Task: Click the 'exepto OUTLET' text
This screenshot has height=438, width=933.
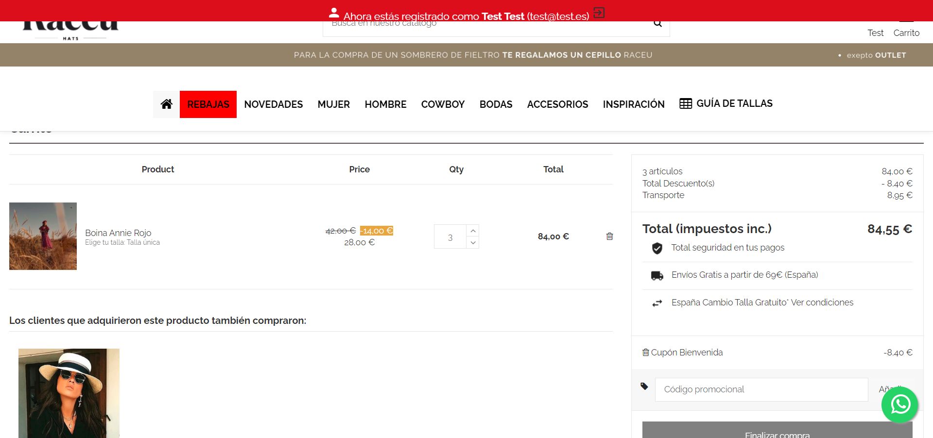Action: point(876,55)
